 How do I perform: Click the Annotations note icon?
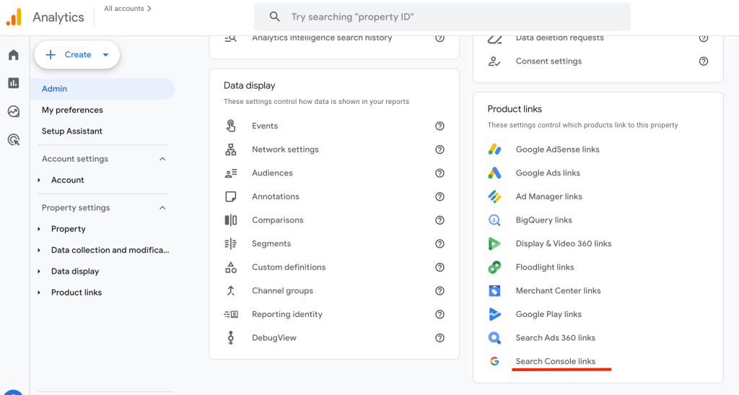pyautogui.click(x=230, y=196)
